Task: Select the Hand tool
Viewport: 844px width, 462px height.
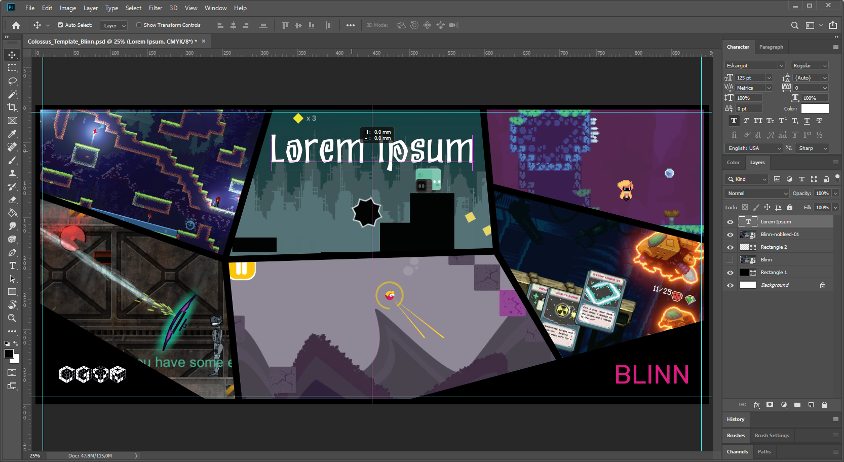Action: 12,305
